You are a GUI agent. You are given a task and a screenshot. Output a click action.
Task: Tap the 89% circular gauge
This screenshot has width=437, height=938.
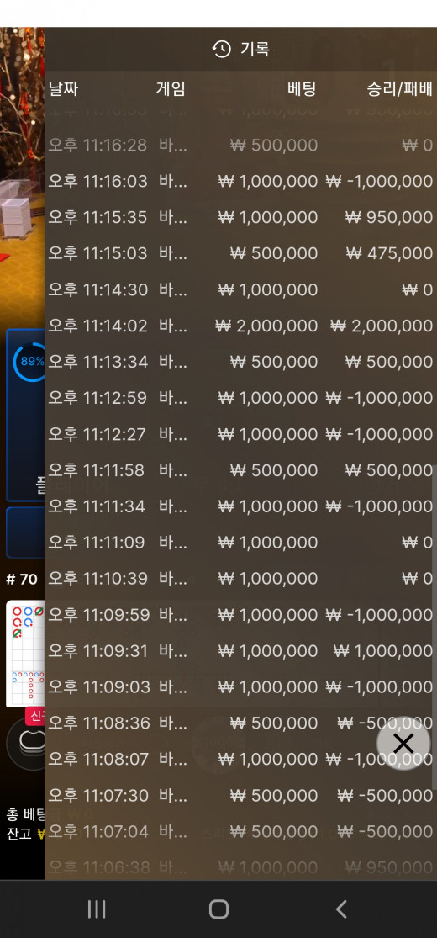click(29, 362)
